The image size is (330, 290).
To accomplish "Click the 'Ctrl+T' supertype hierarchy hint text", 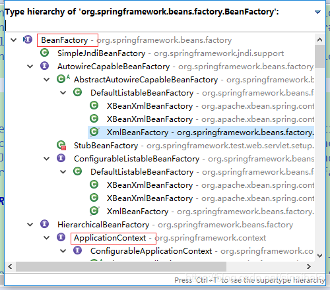I will point(249,280).
